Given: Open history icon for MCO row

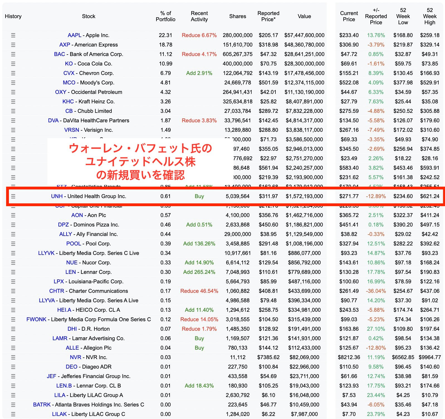Looking at the screenshot, I should (x=13, y=83).
